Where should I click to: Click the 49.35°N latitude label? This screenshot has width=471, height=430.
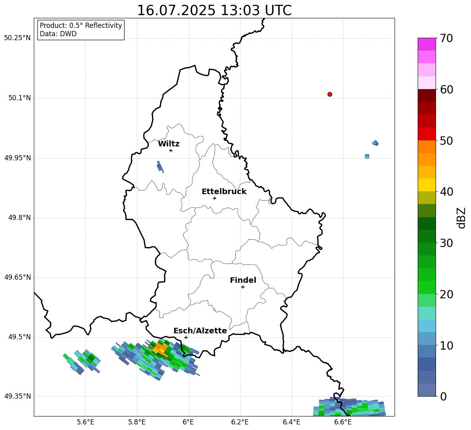point(18,396)
